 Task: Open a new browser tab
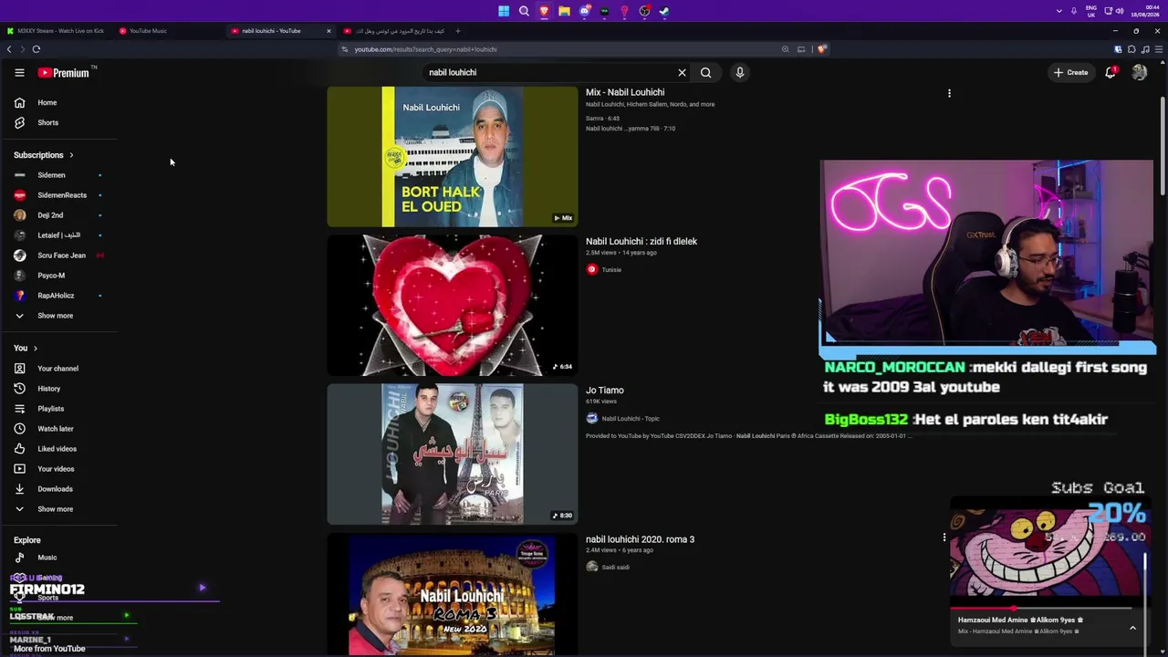458,31
